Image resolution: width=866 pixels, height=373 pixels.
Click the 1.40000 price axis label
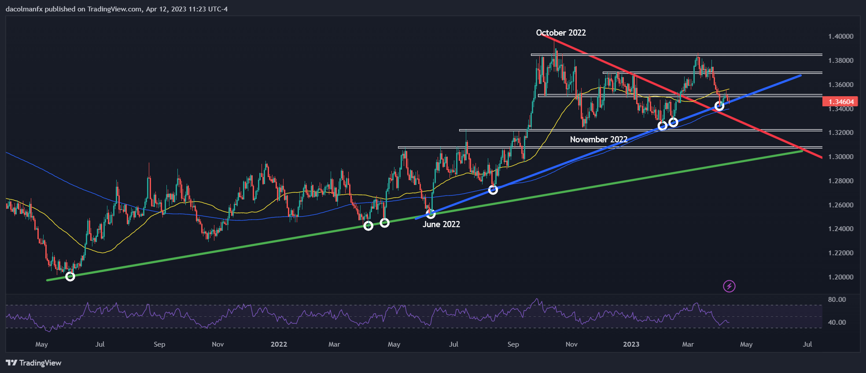(x=841, y=36)
